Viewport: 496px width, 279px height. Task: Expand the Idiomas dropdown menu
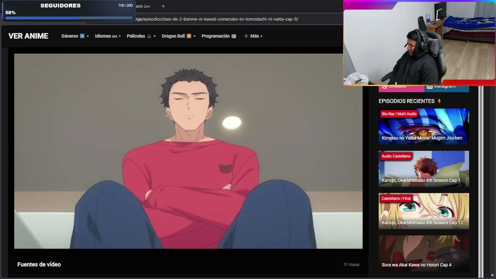coord(108,36)
